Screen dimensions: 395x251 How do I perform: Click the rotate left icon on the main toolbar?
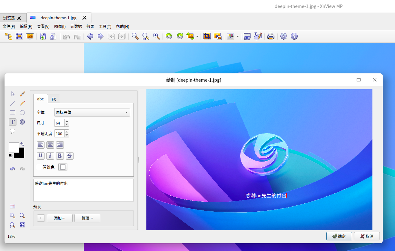pyautogui.click(x=169, y=36)
